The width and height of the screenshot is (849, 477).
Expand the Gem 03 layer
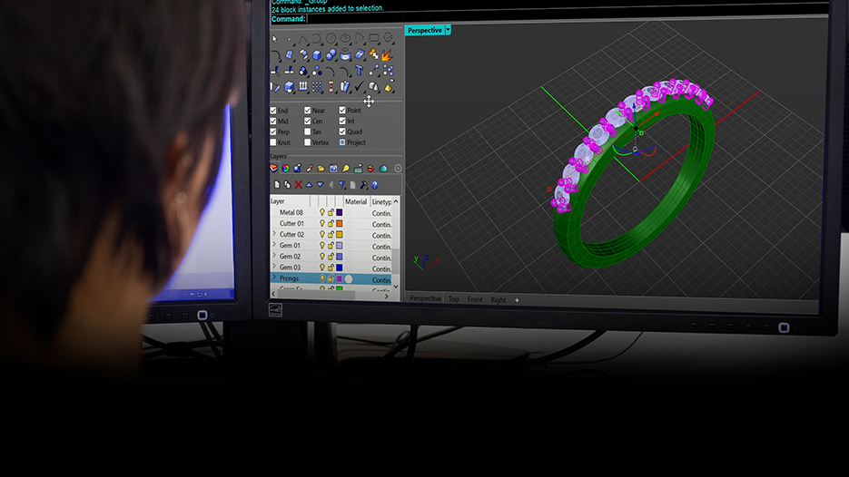pyautogui.click(x=274, y=267)
